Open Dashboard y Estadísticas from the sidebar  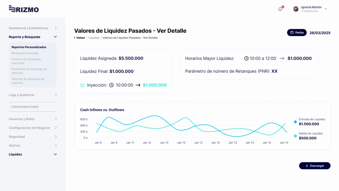28,28
